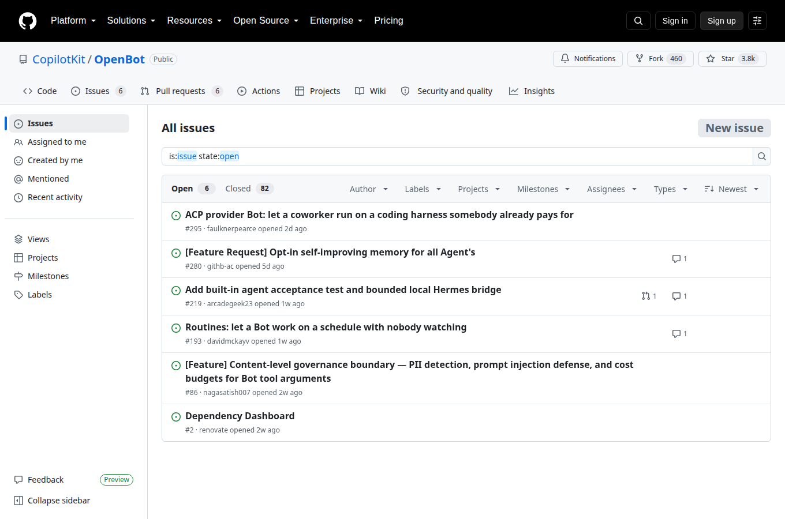Expand the Platform menu
Viewport: 785px width, 519px height.
click(73, 21)
